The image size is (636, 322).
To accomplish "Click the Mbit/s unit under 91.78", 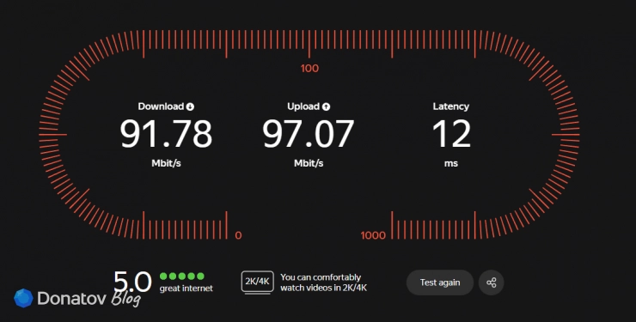I will [x=166, y=163].
